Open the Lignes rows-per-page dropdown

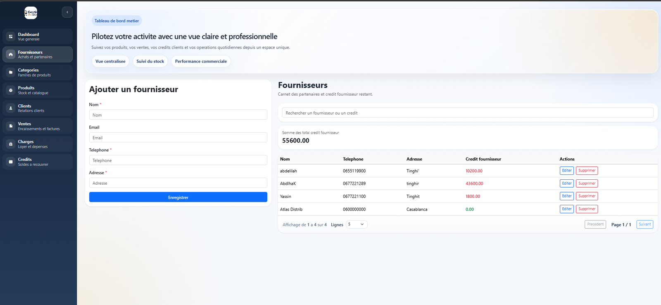point(357,224)
